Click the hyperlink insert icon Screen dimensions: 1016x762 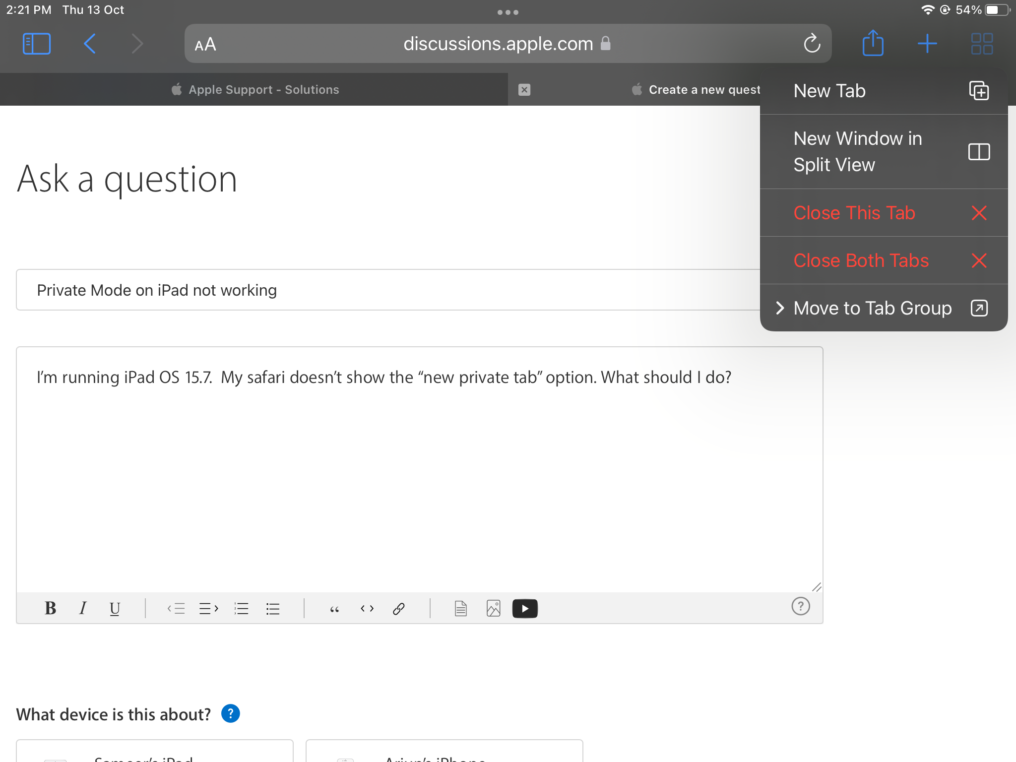(400, 608)
